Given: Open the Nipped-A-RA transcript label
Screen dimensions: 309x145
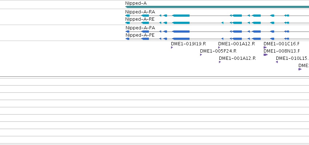Looking at the screenshot, I should 140,12.
